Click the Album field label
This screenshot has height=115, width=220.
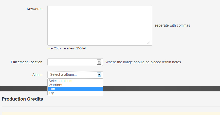point(37,75)
